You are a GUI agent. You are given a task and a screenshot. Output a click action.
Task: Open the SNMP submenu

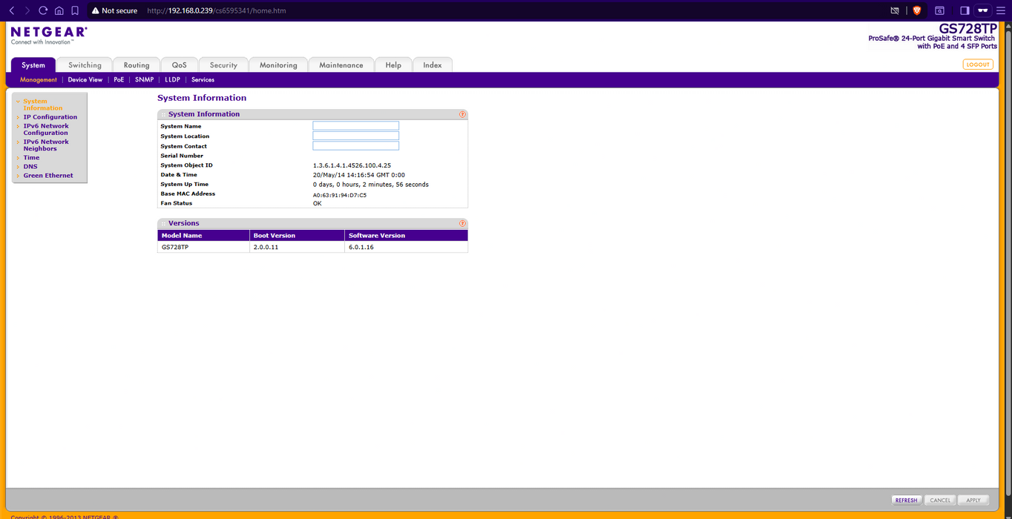click(145, 80)
